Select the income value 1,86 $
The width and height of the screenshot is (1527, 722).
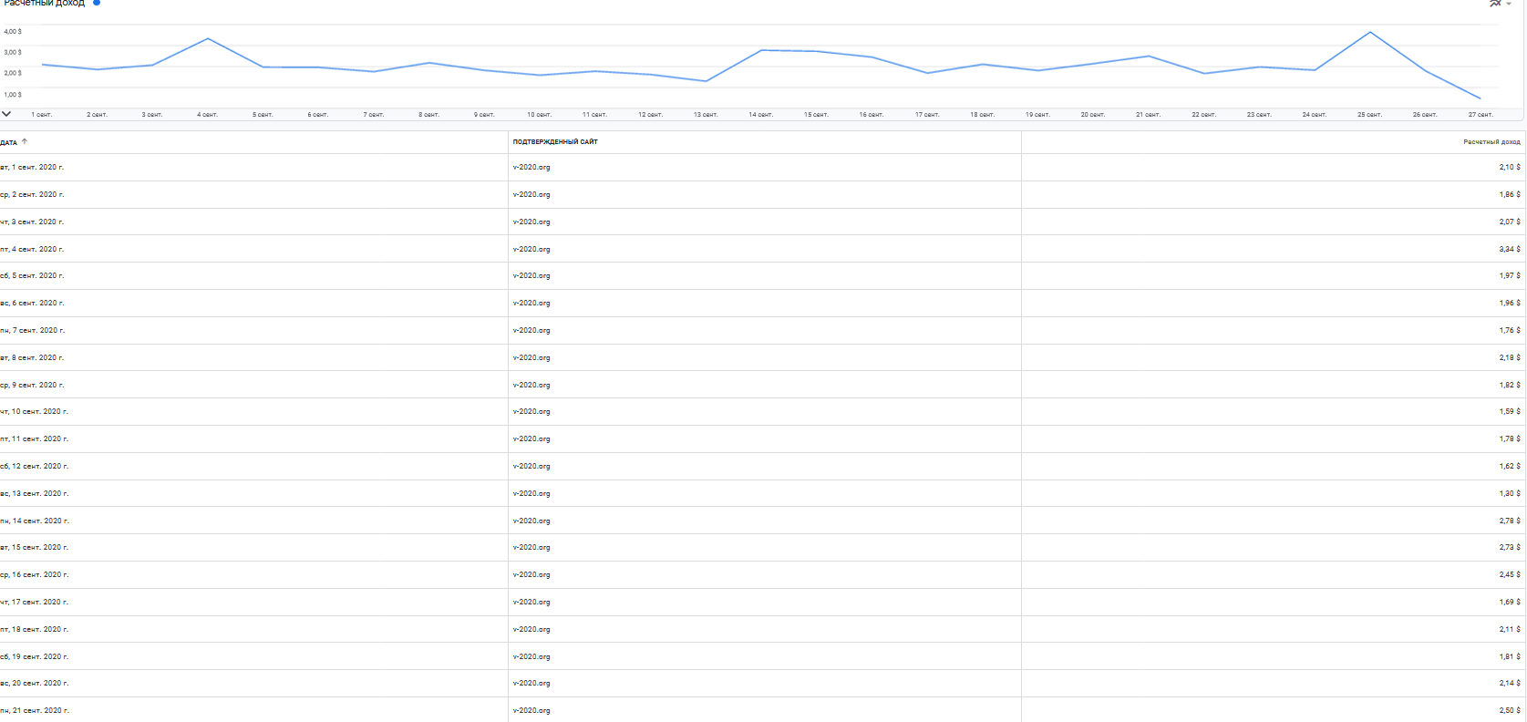[1510, 195]
